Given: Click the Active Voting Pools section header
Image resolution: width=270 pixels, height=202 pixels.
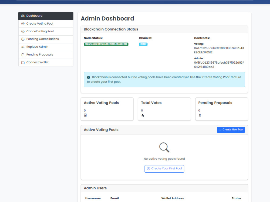Looking at the screenshot, I should click(101, 130).
